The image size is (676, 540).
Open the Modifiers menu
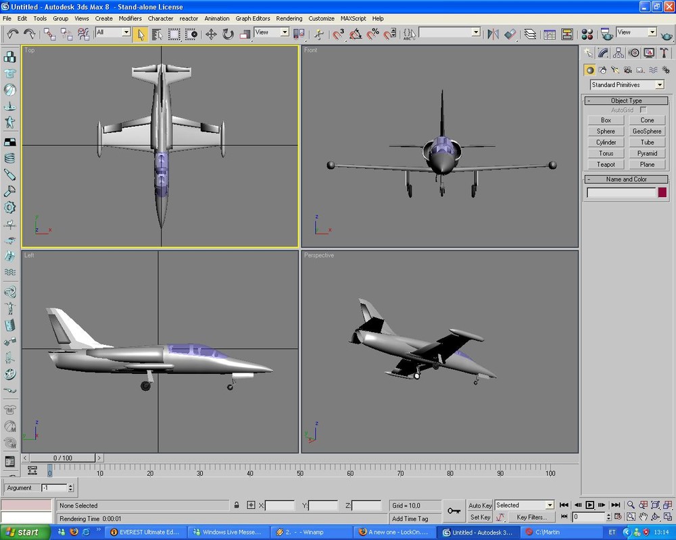click(130, 18)
